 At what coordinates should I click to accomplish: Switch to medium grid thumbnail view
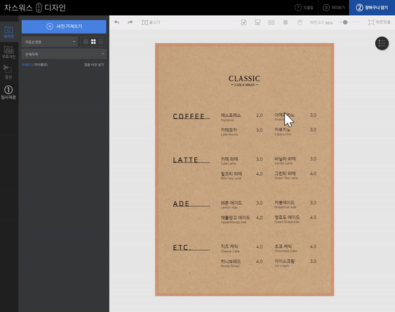(93, 42)
